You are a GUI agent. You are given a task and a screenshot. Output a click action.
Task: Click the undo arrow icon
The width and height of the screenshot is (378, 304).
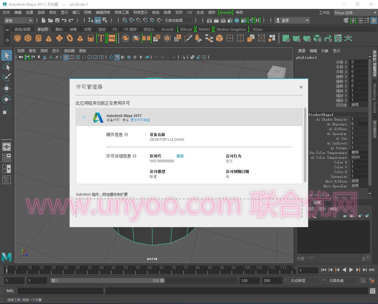(x=64, y=20)
